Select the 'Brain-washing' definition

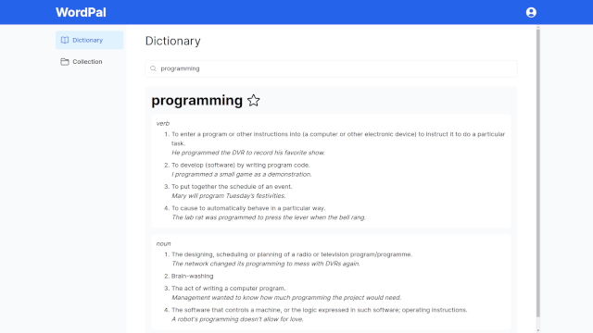tap(192, 276)
